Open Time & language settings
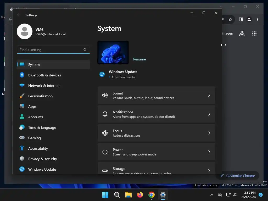Screen dimensions: 268x201 (x=53, y=127)
